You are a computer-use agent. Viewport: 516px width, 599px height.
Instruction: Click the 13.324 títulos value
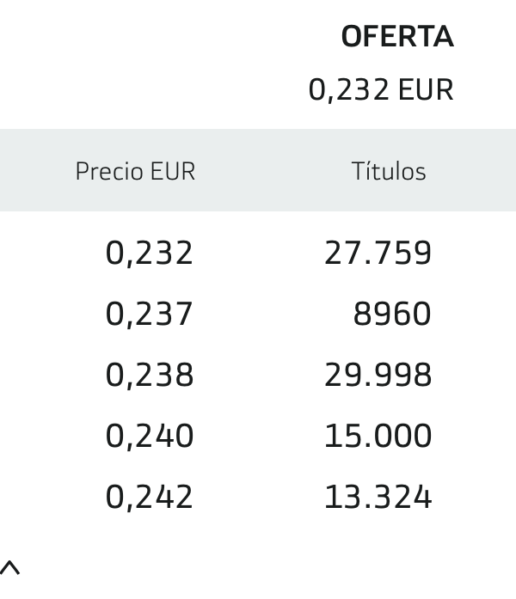pos(378,497)
